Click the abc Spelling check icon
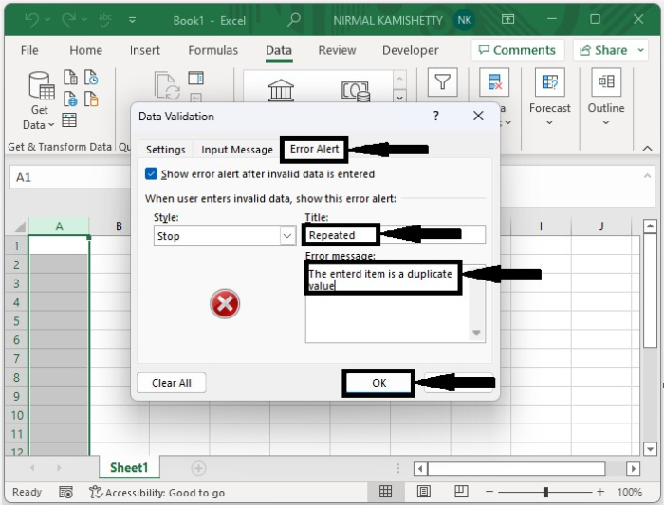Screen dimensions: 664x505 coord(104,20)
